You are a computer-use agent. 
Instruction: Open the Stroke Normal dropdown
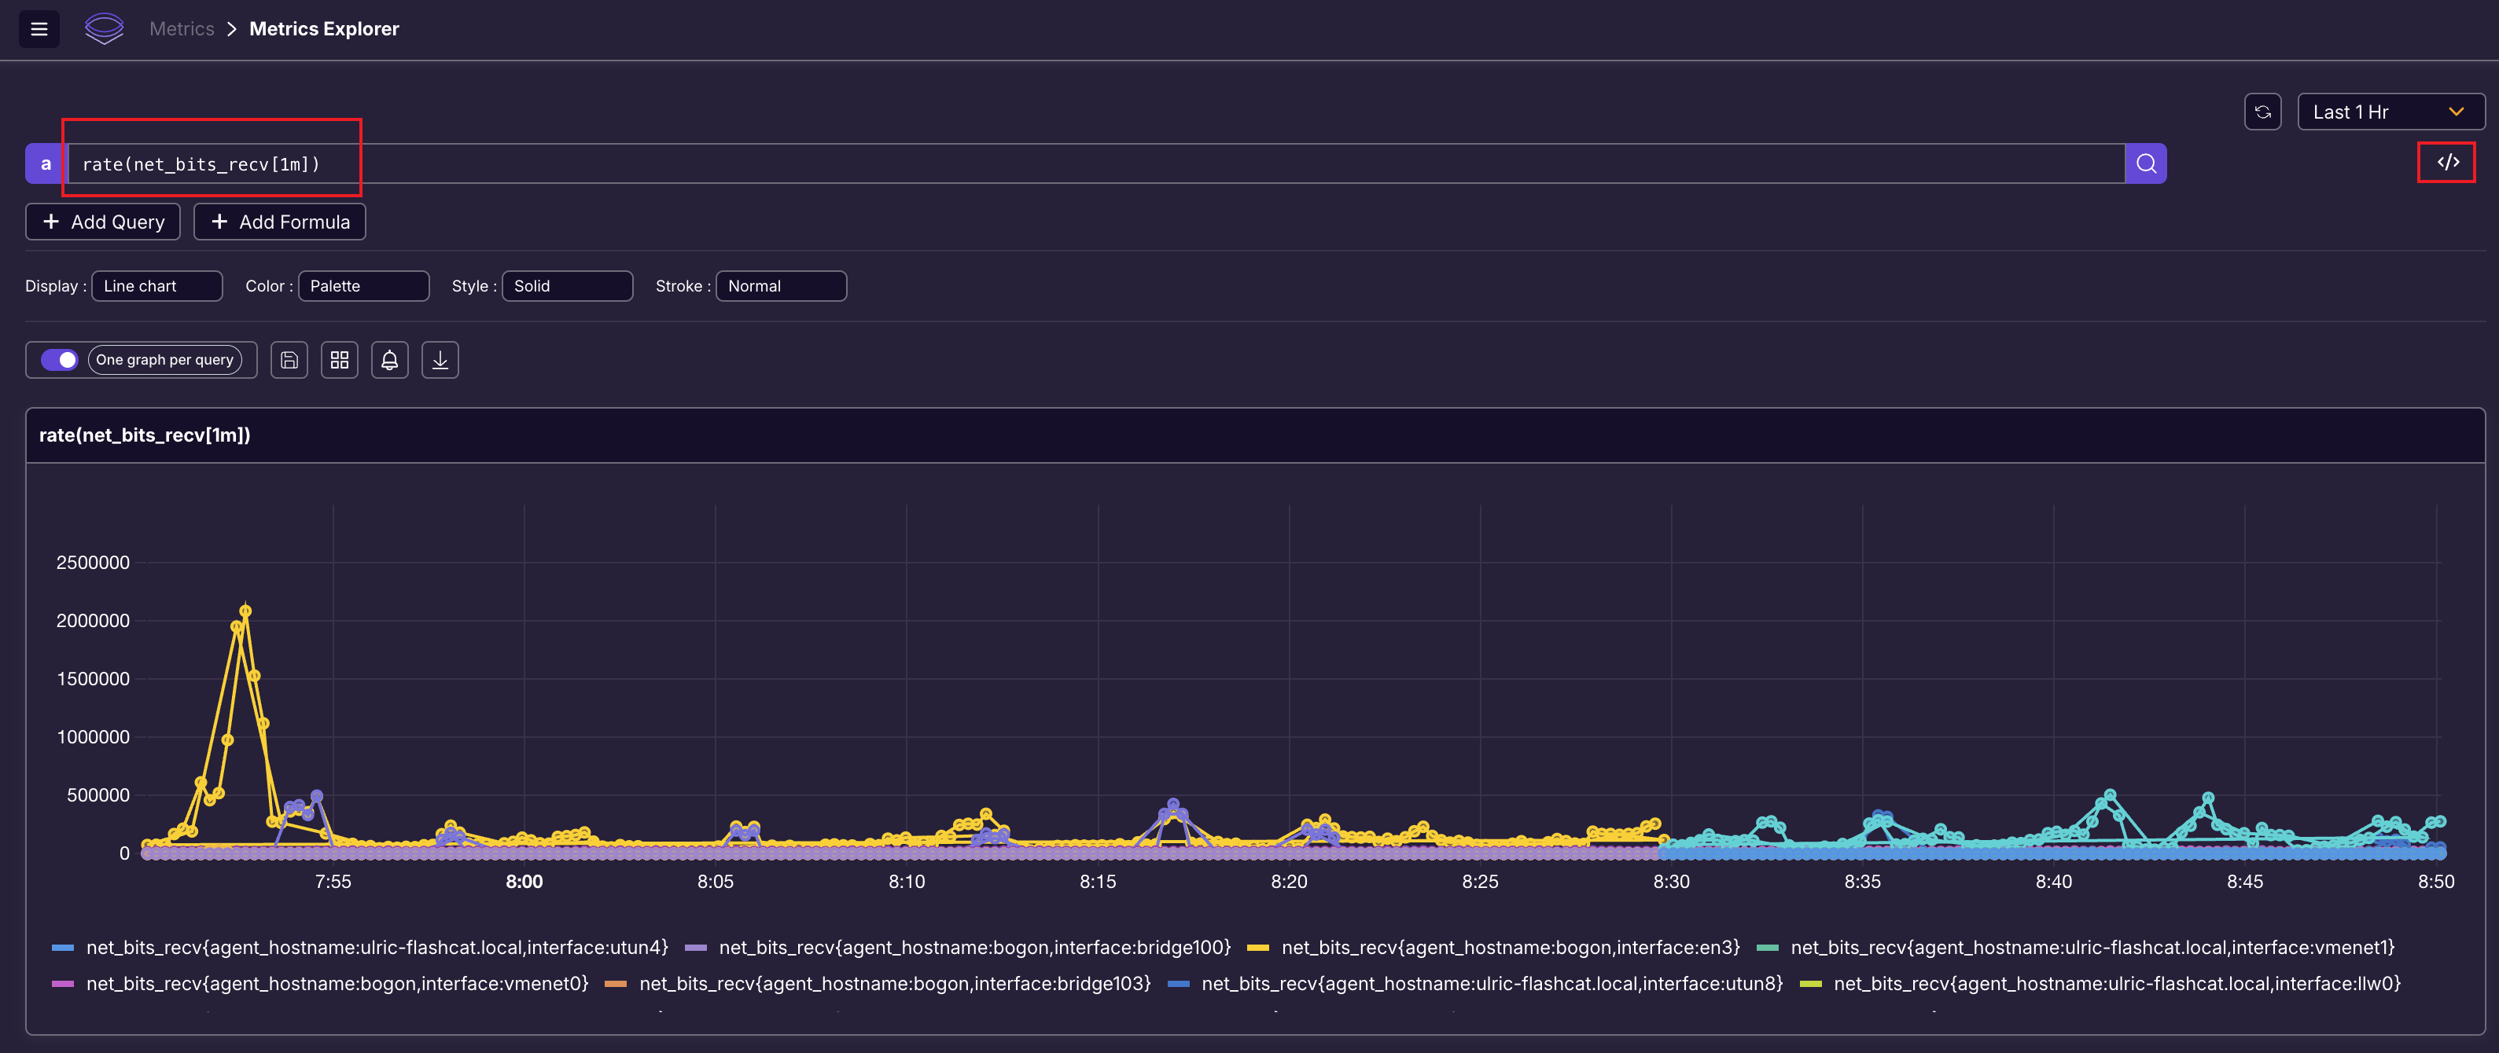click(781, 286)
